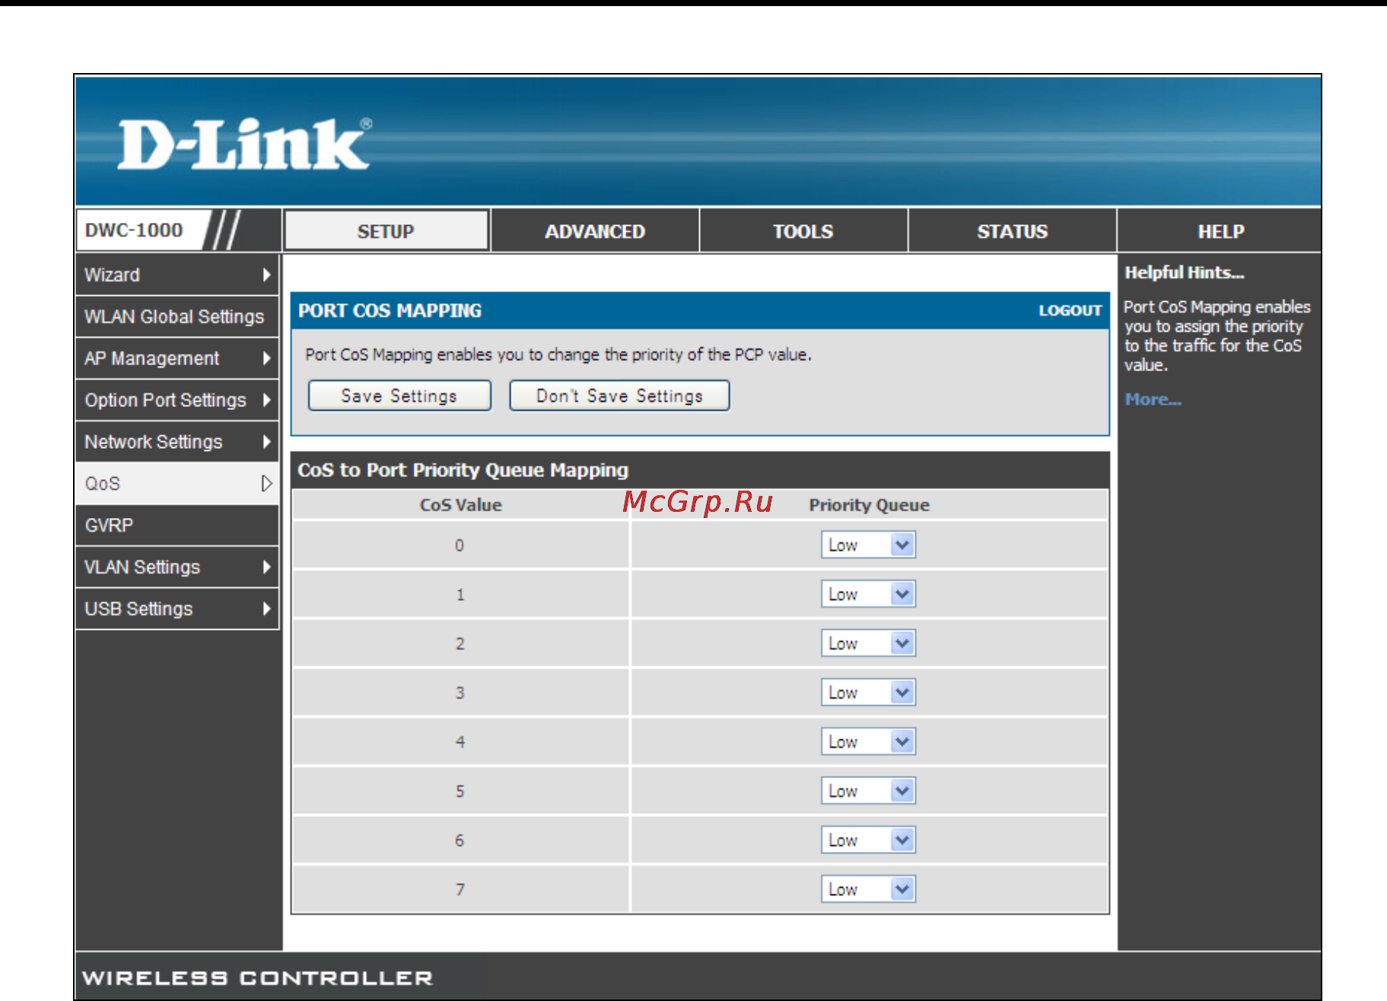
Task: Log out via LOGOUT link
Action: [x=1070, y=310]
